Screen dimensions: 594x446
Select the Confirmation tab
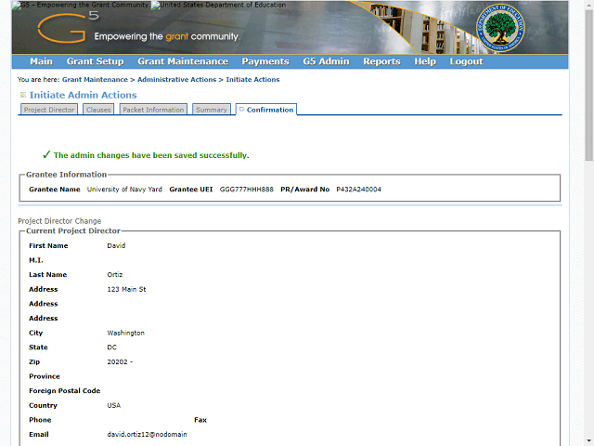[266, 110]
